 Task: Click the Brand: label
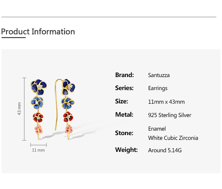click(x=124, y=75)
